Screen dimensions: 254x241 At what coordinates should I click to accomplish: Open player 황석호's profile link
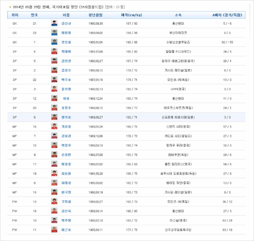[66, 117]
